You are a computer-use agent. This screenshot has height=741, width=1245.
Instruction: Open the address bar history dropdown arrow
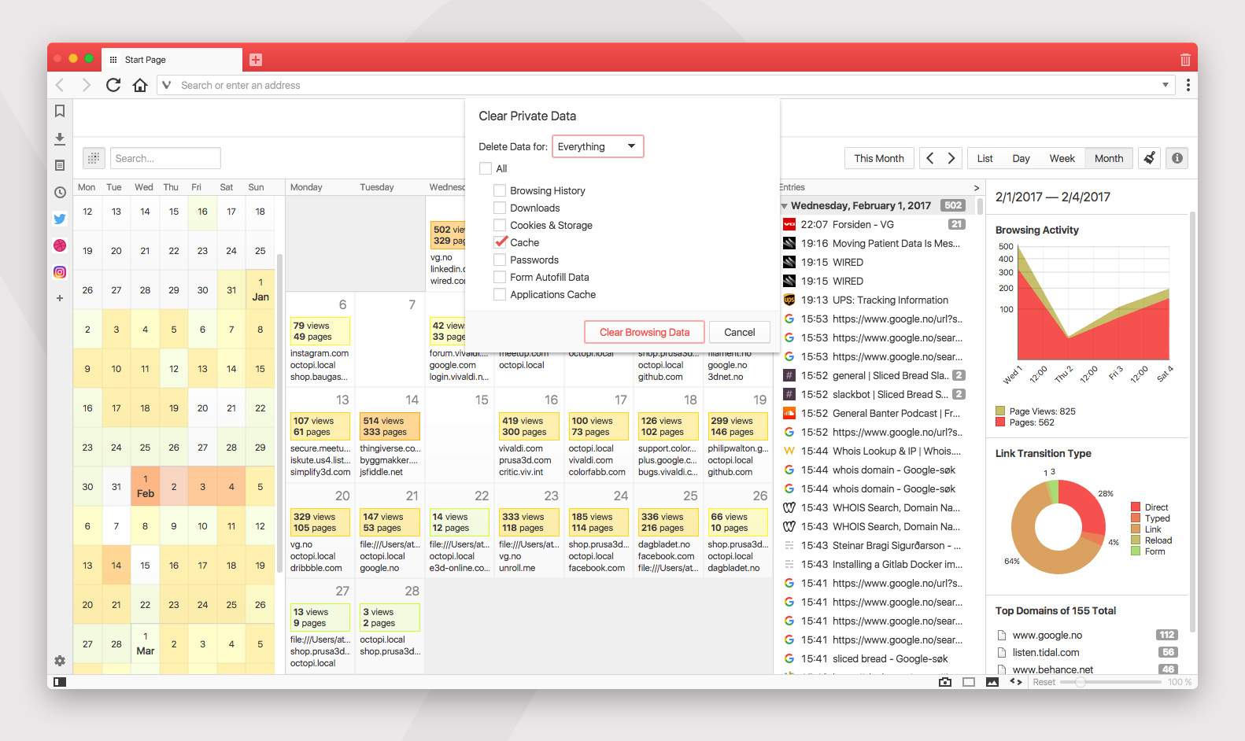(1166, 85)
